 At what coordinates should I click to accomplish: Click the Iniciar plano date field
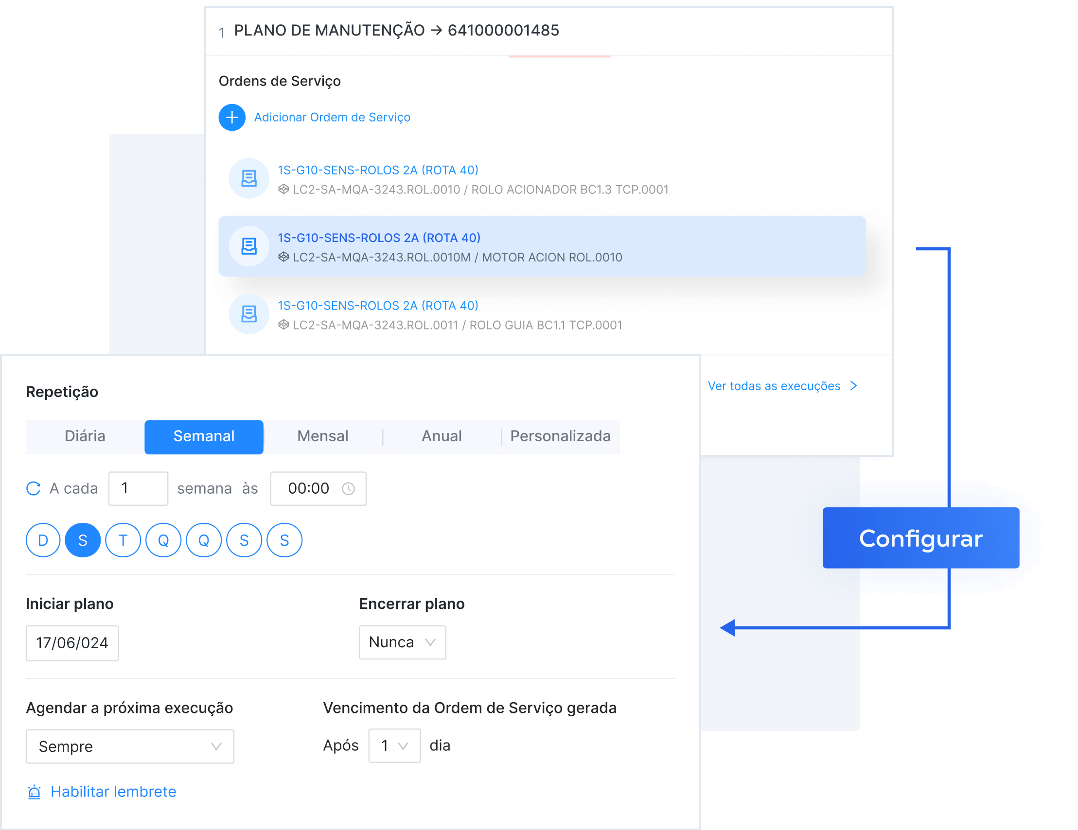pyautogui.click(x=72, y=643)
